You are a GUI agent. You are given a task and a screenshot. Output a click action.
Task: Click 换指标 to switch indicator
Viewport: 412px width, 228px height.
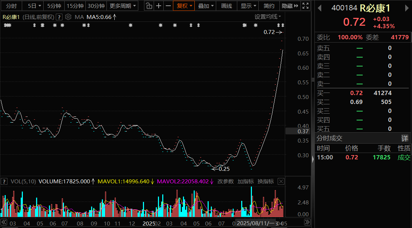[265, 182]
